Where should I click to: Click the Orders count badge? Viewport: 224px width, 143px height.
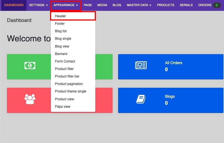216,5
